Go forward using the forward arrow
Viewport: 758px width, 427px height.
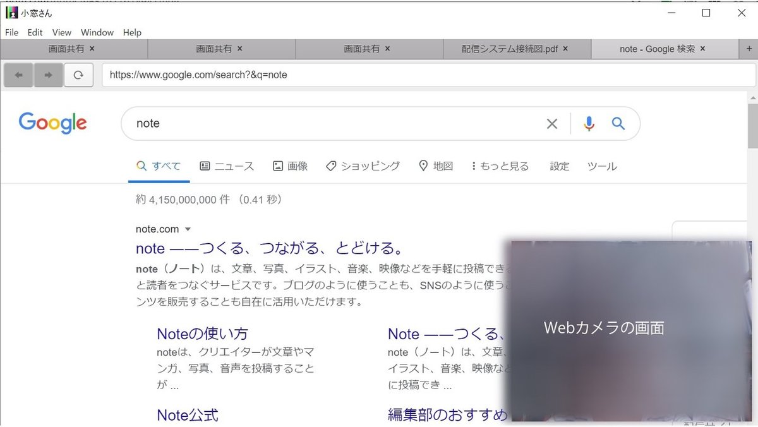click(x=49, y=75)
